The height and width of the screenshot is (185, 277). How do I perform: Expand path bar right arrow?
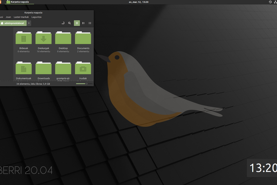pyautogui.click(x=29, y=23)
